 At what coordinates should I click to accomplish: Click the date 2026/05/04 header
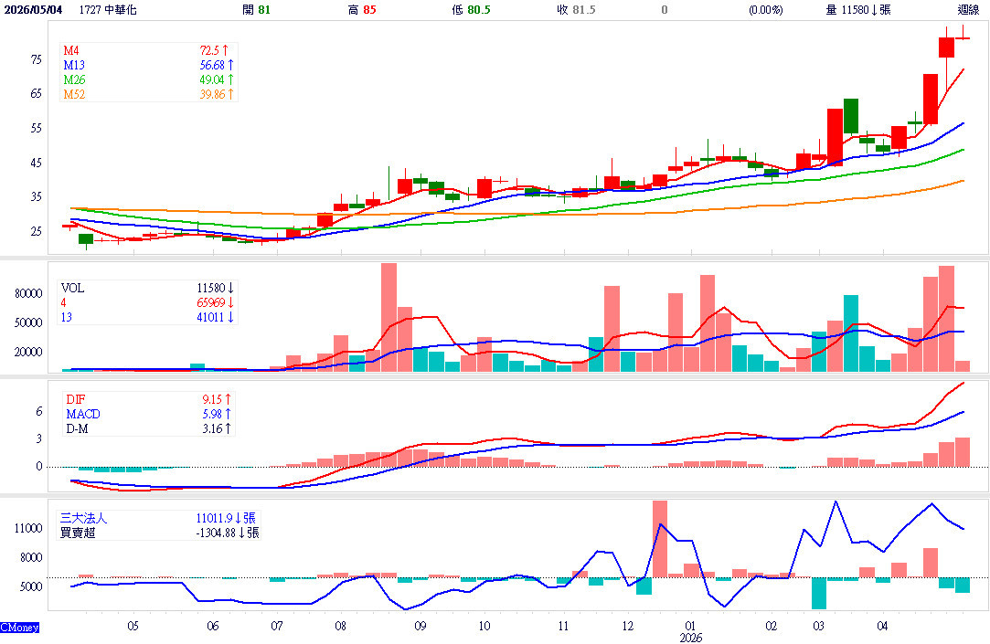[34, 9]
